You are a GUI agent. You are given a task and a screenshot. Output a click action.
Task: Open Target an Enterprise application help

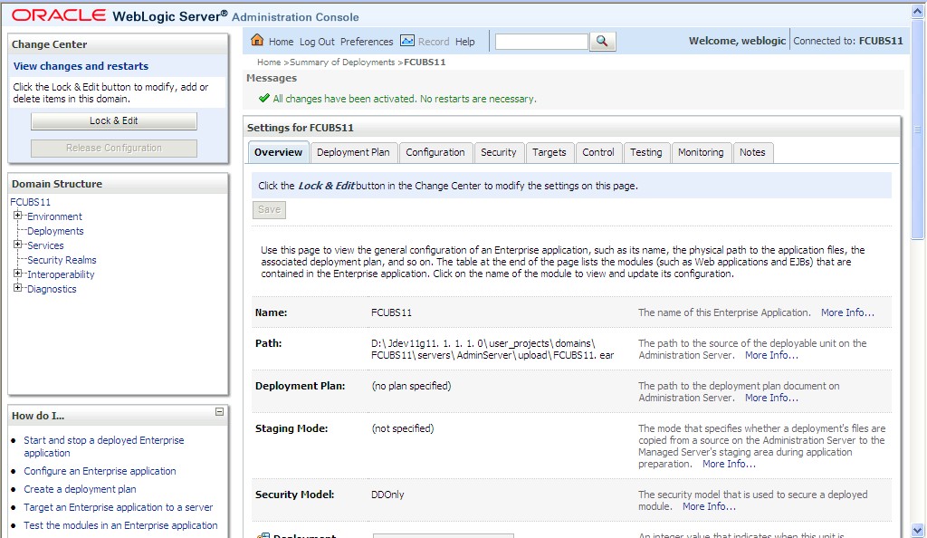click(x=119, y=507)
